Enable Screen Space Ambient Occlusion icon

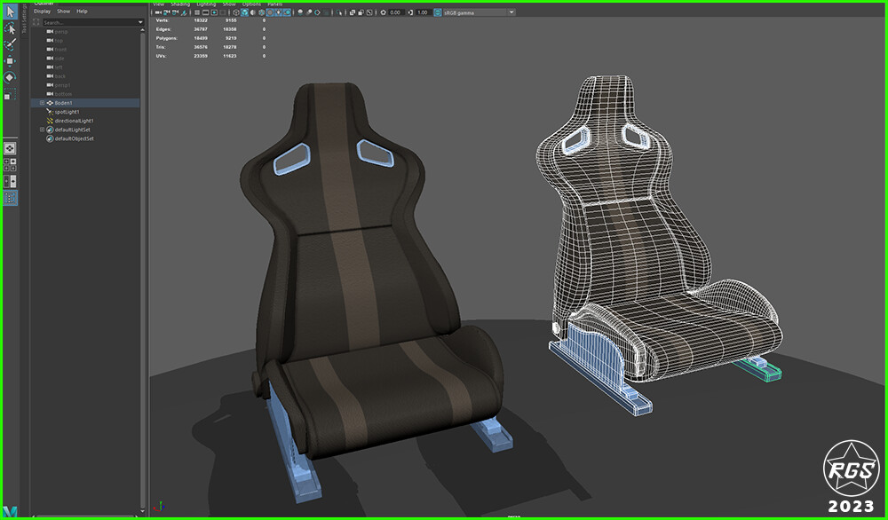pos(300,12)
